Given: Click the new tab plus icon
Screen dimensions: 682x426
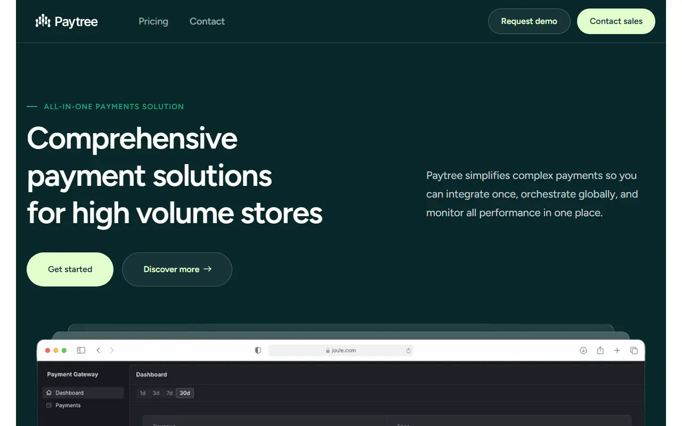Looking at the screenshot, I should 617,350.
